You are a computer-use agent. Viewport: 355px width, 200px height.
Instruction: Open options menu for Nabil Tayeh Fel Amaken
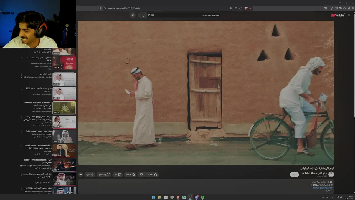coord(21,160)
